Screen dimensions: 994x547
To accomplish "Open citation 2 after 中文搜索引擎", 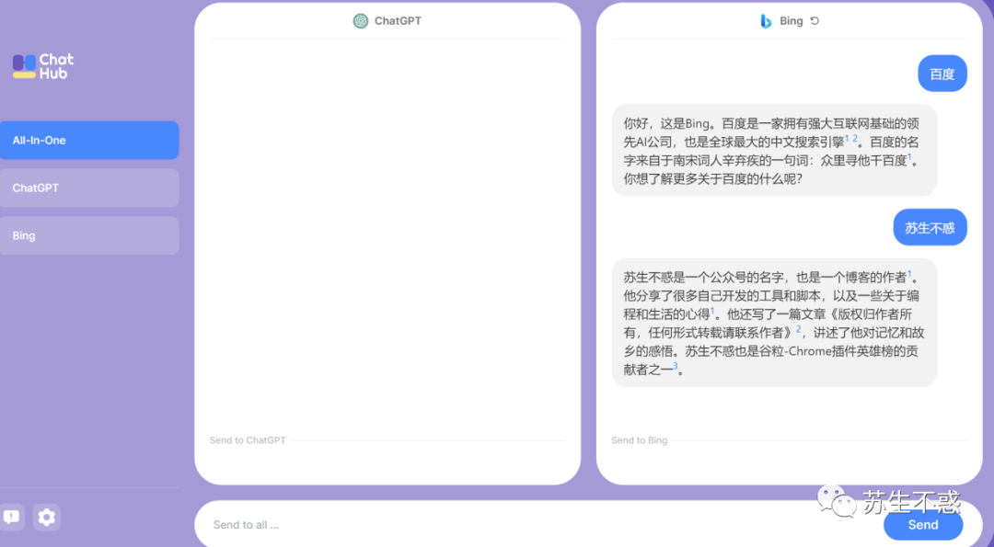I will [855, 138].
